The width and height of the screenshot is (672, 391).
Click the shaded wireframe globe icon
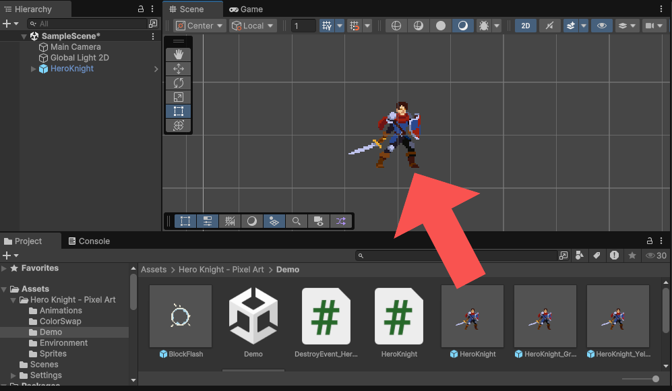point(419,26)
